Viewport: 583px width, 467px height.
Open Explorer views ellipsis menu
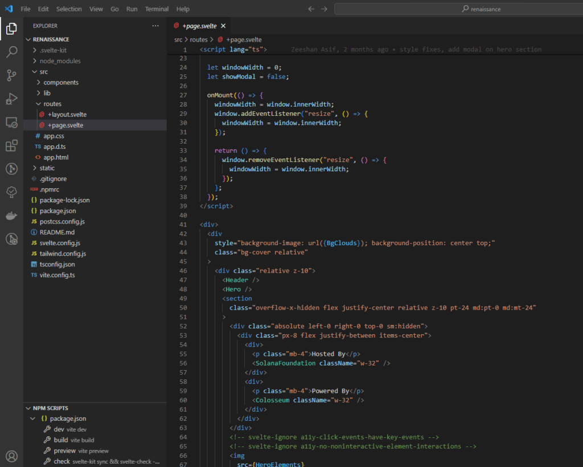click(x=155, y=26)
